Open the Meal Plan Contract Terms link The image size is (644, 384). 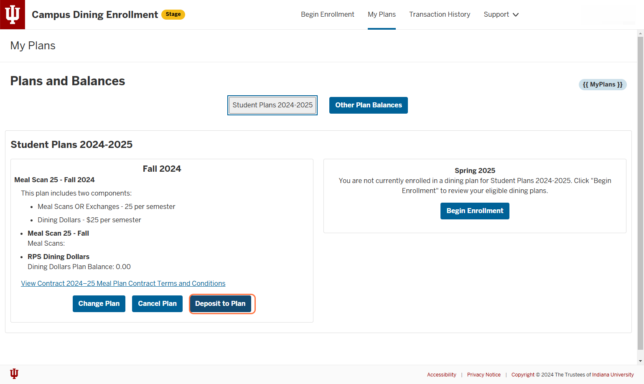pyautogui.click(x=123, y=283)
